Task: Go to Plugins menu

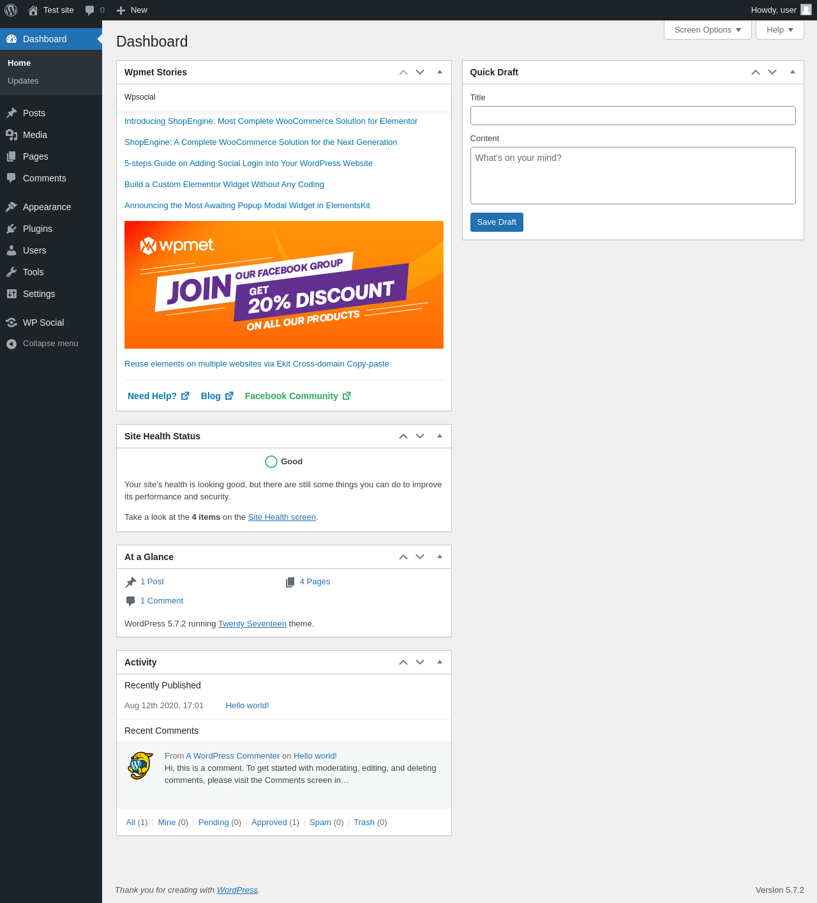Action: pos(51,229)
